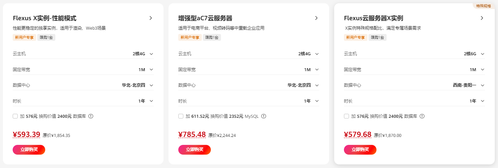Expand 时长 1年 dropdown in third card

(482, 101)
